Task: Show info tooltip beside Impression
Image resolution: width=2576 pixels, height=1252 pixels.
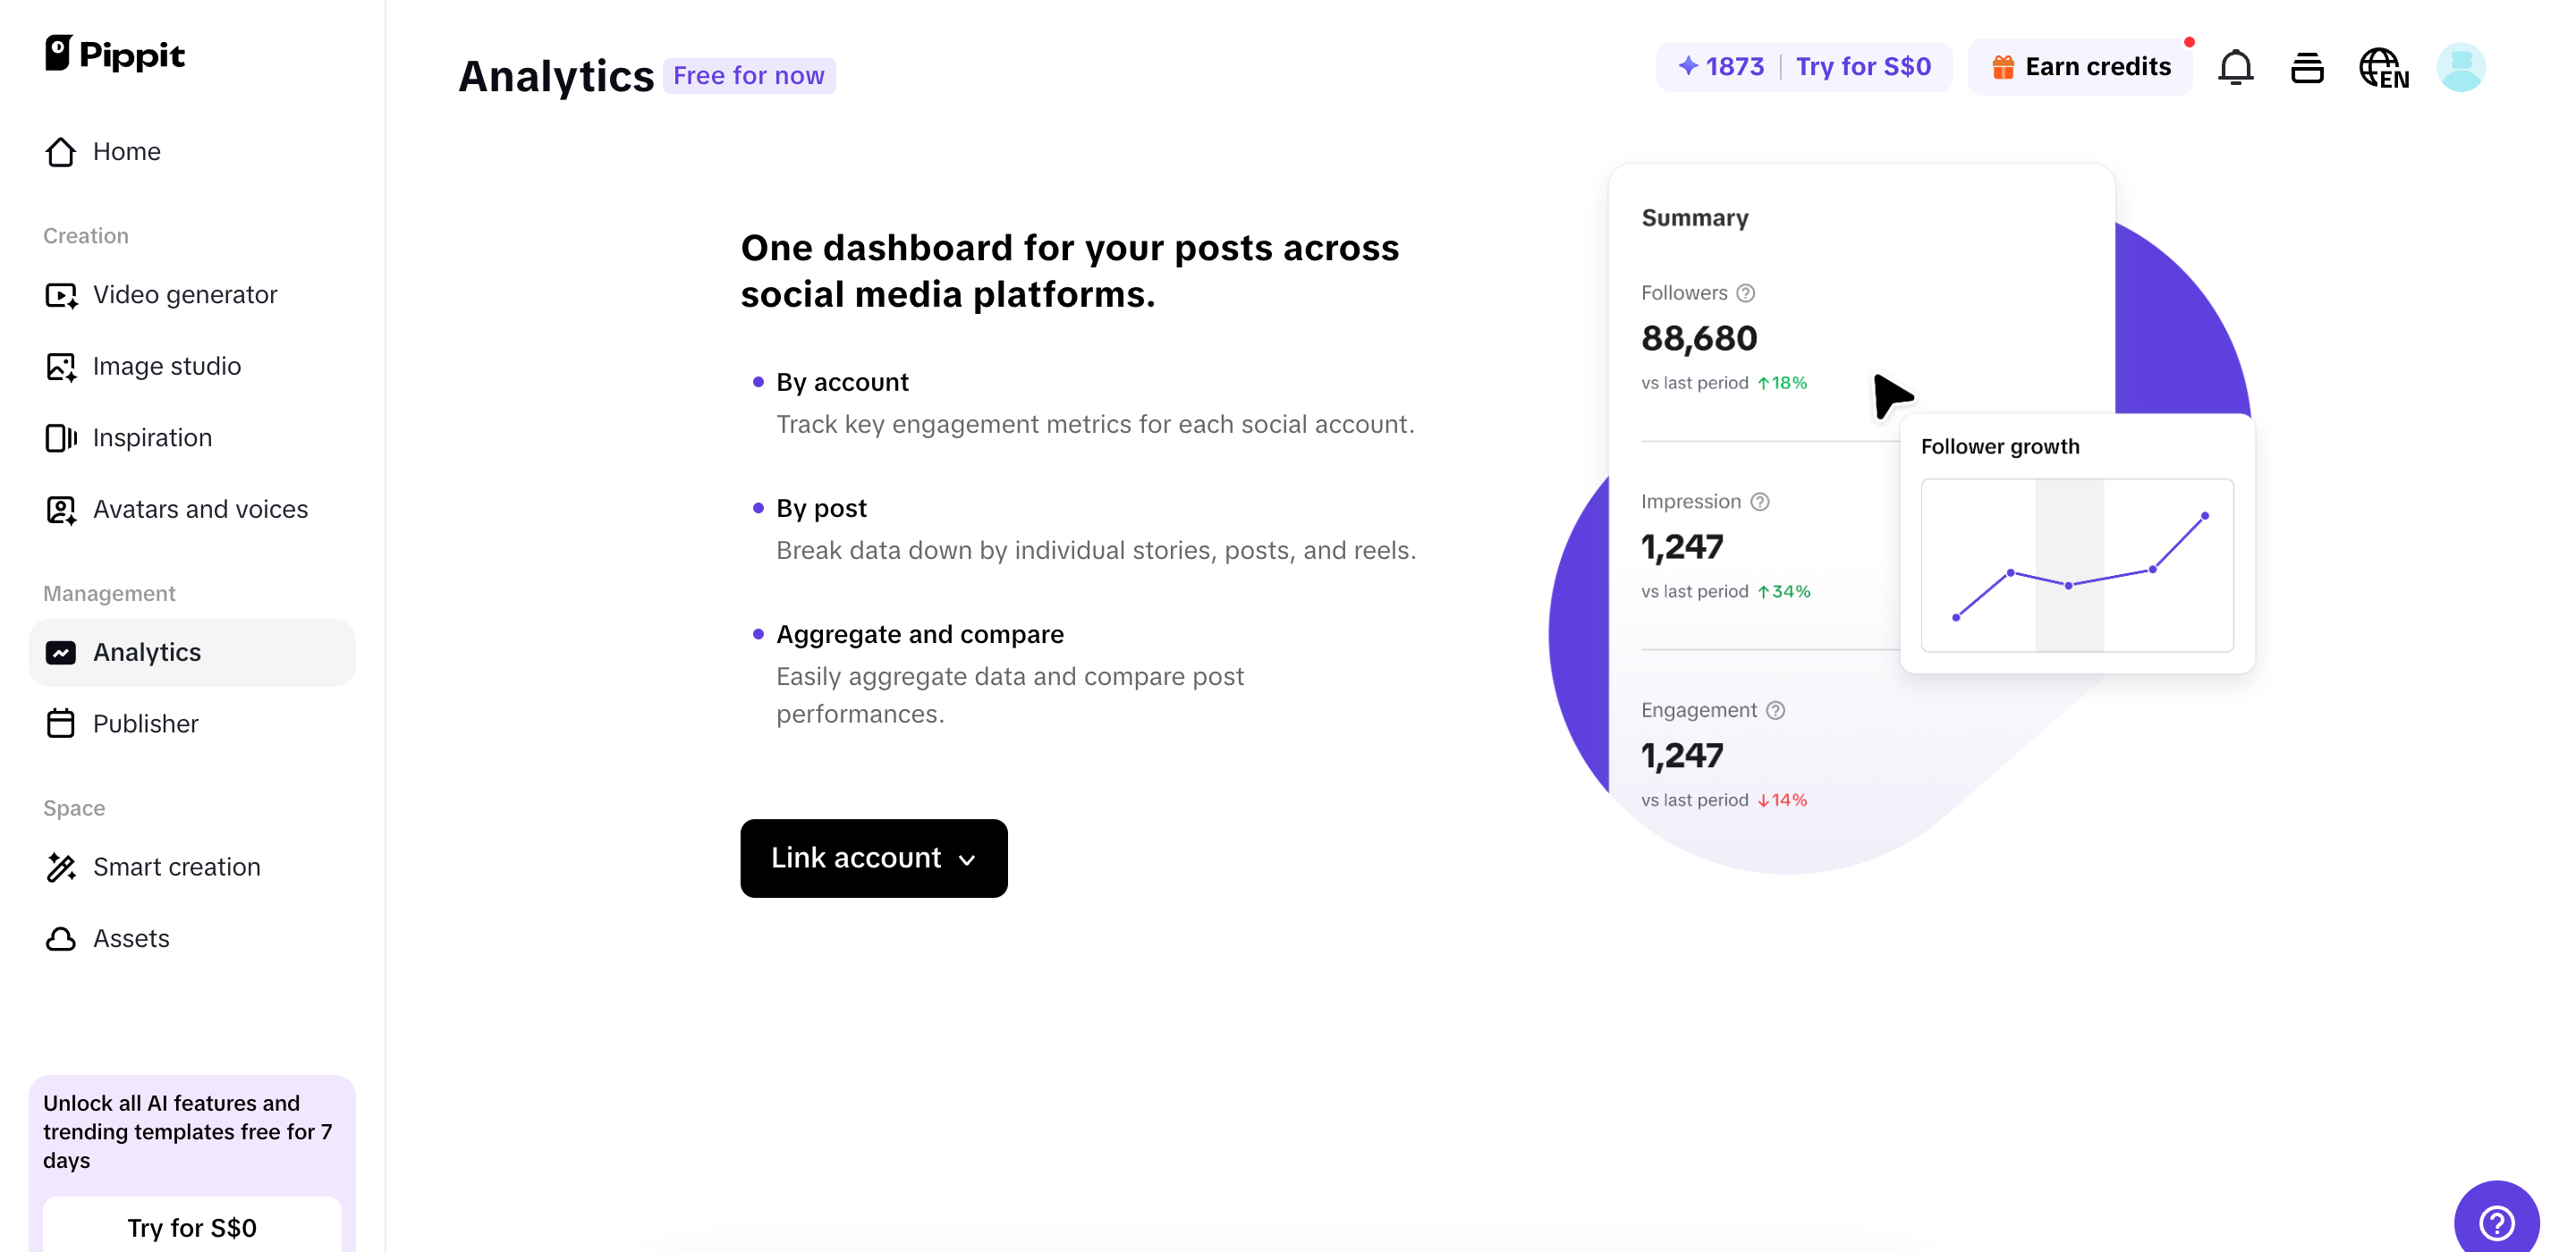Action: (x=1760, y=502)
